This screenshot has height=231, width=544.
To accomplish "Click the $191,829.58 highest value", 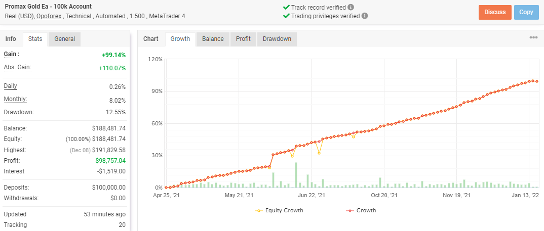I will click(x=108, y=150).
